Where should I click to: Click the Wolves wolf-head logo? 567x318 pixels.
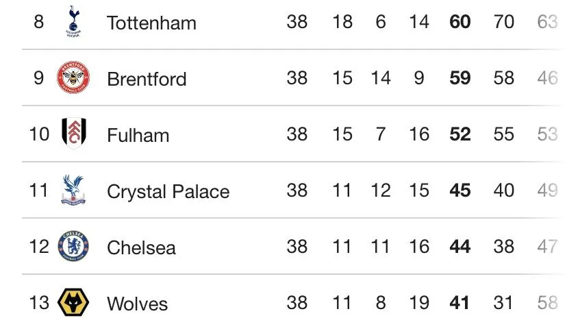(73, 302)
